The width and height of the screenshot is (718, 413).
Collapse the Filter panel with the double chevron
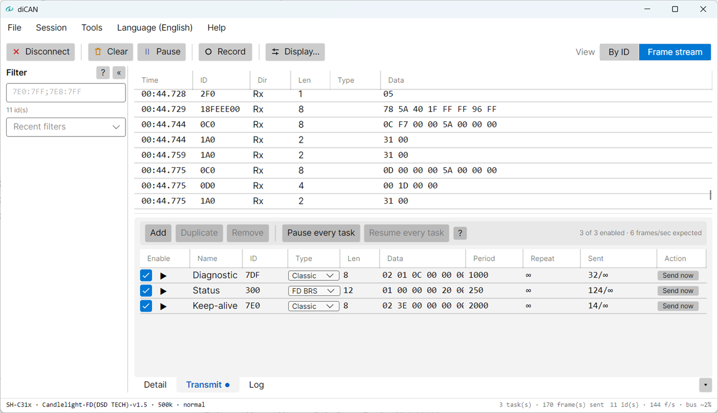(119, 73)
